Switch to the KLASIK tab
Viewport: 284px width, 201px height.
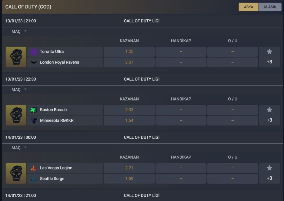[x=270, y=7]
